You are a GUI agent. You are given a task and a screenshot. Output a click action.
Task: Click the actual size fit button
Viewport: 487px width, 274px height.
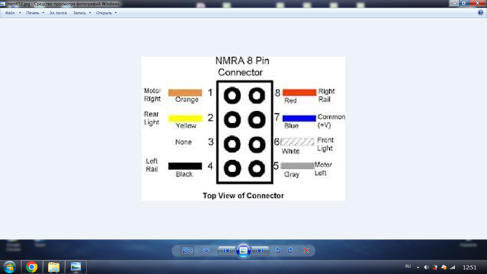click(206, 251)
